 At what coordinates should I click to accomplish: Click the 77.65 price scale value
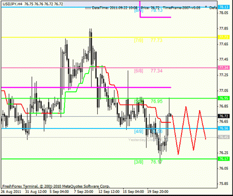tap(224, 44)
